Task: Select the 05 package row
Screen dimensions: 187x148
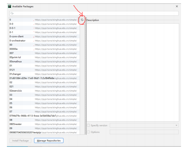Action: coord(44,103)
